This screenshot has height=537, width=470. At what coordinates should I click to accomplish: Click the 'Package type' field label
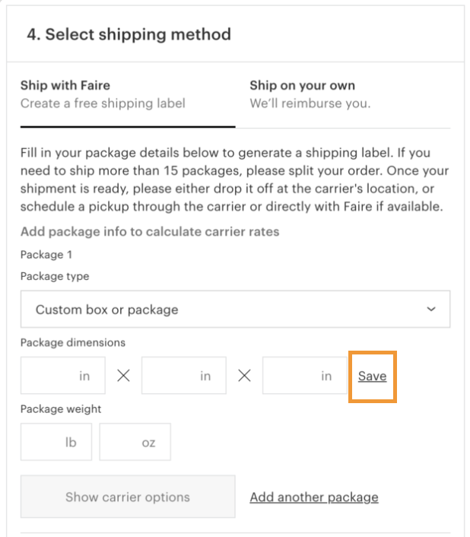click(x=55, y=276)
